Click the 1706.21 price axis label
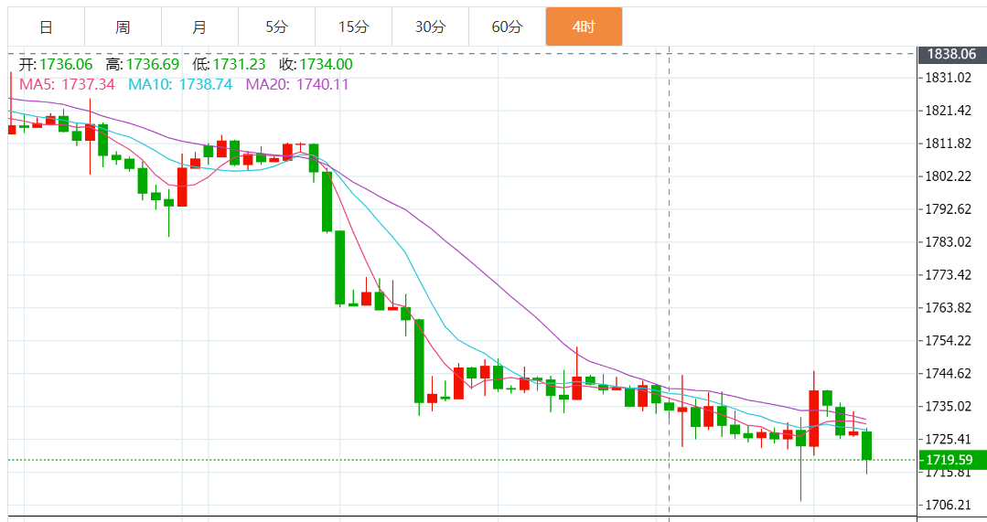This screenshot has height=522, width=987. coord(948,505)
